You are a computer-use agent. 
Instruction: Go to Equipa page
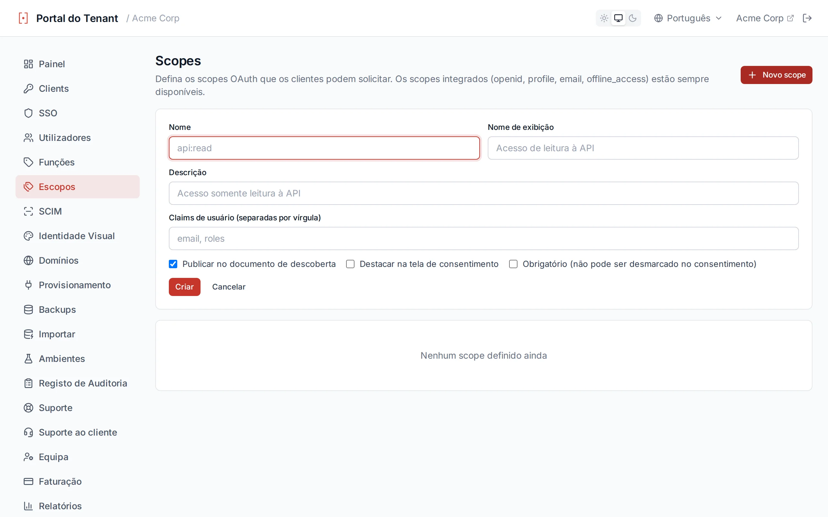click(78, 457)
